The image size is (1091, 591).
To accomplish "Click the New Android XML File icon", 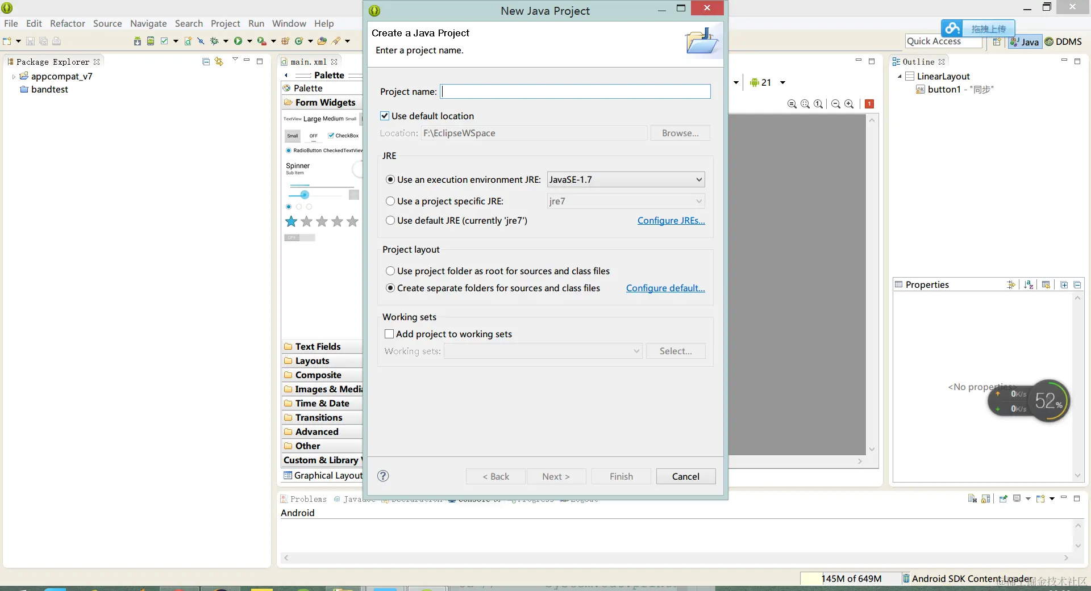I will tap(188, 41).
